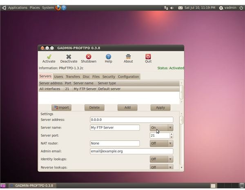Click the power icon in the top panel

pos(241,8)
